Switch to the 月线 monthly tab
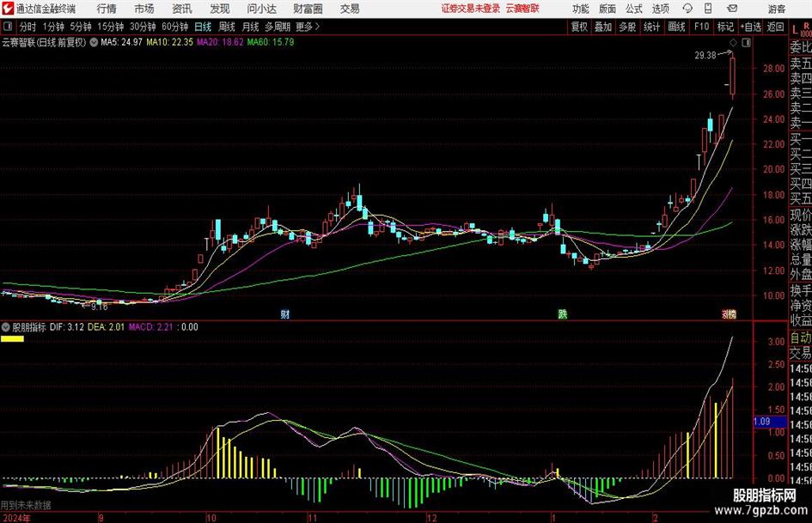The width and height of the screenshot is (812, 523). pos(250,27)
